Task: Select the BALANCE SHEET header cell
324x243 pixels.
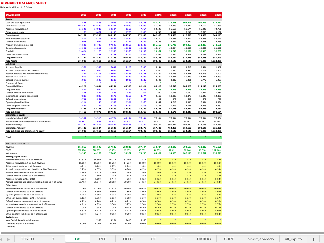Action: tap(13, 15)
